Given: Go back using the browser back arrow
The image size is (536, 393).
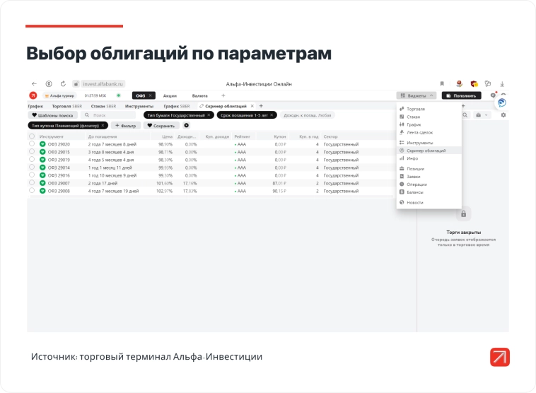Looking at the screenshot, I should (x=34, y=83).
